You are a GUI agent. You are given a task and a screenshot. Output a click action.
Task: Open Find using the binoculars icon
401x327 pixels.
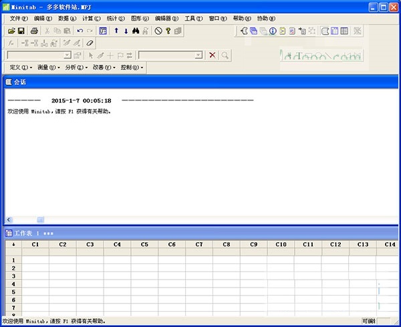(136, 31)
